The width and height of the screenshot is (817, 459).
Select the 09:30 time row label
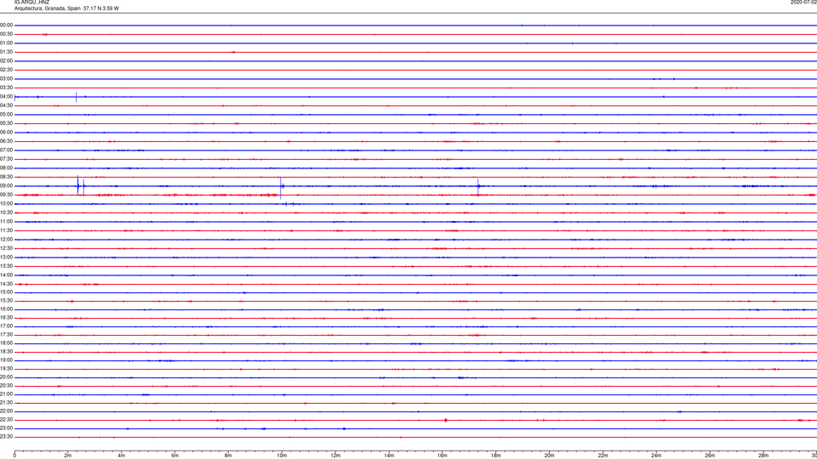pyautogui.click(x=6, y=195)
